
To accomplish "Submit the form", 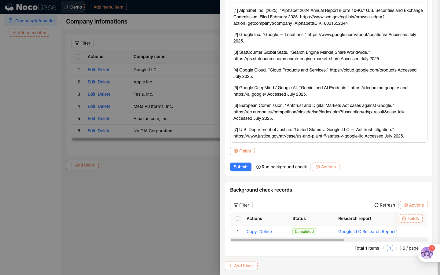I will click(x=241, y=167).
